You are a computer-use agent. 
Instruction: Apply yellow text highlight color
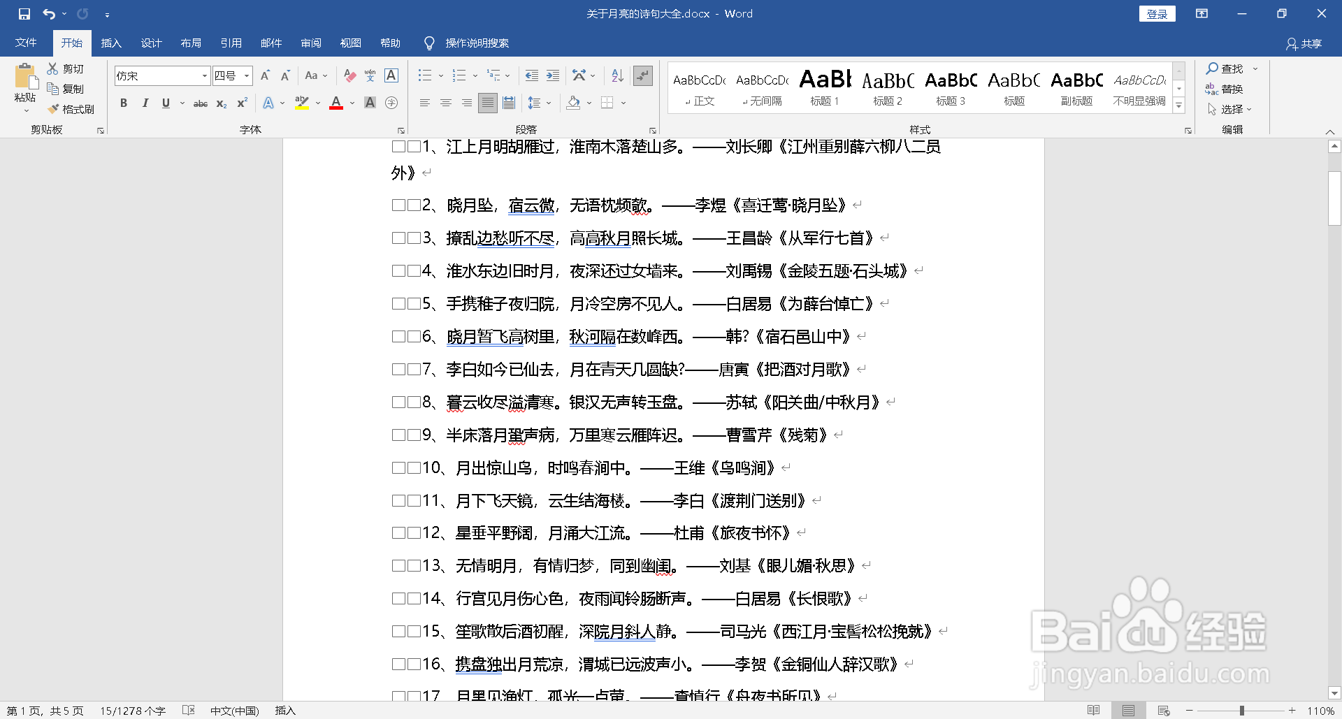pyautogui.click(x=302, y=103)
